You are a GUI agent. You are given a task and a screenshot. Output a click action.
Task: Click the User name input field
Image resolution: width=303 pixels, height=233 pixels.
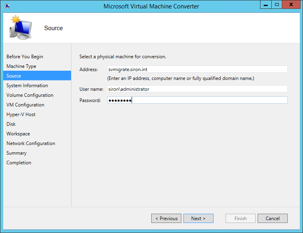pos(197,89)
